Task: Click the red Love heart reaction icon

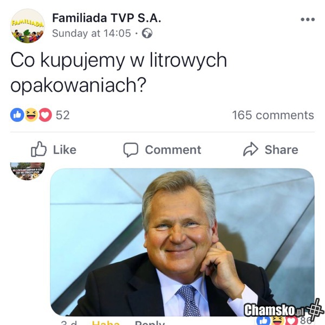Action: [45, 115]
